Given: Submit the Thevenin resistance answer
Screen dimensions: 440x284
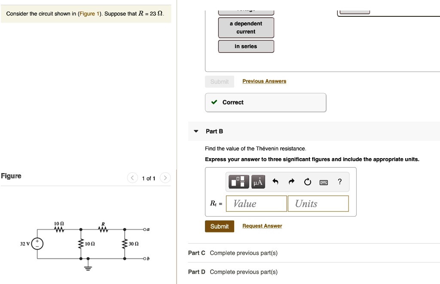Looking at the screenshot, I should pyautogui.click(x=220, y=226).
